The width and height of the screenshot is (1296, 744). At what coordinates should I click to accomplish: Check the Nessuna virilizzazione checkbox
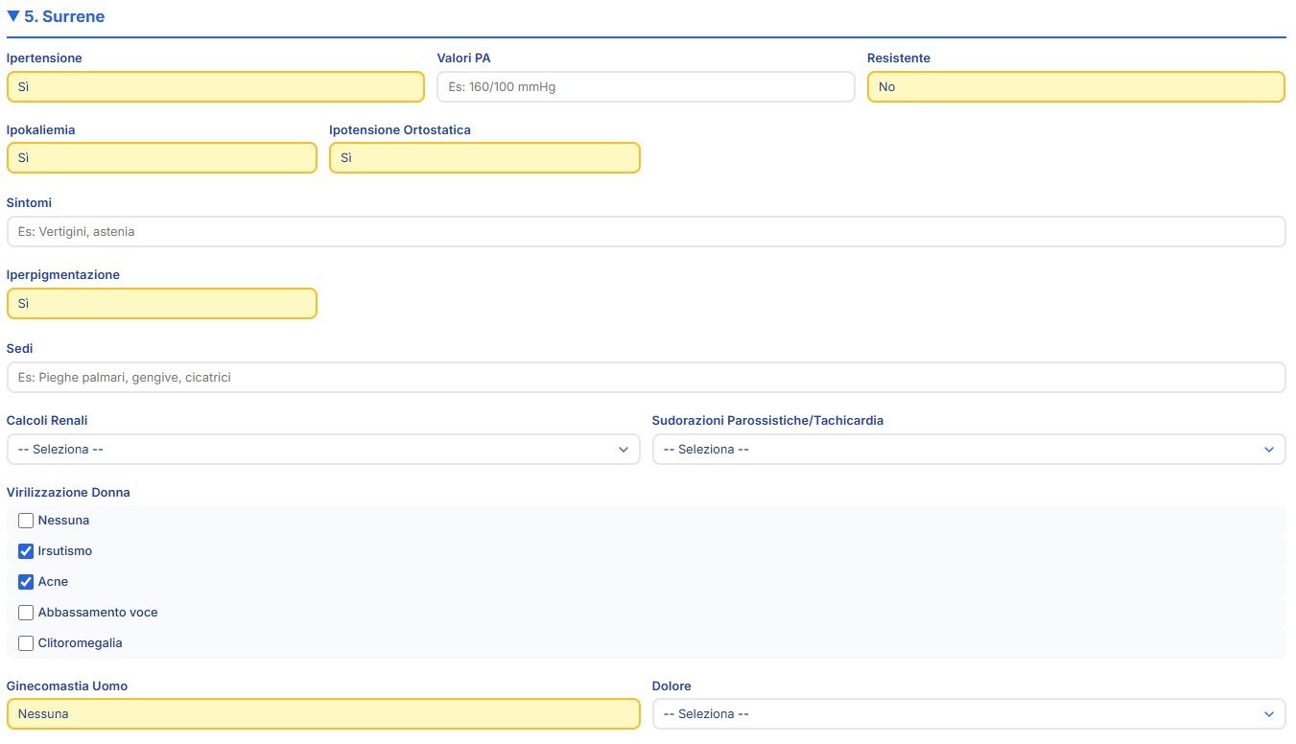(x=26, y=521)
